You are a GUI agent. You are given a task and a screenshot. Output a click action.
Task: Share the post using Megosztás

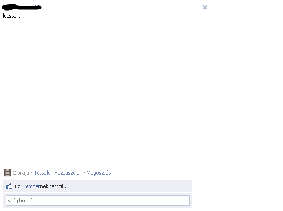click(99, 173)
